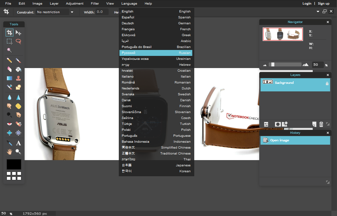This screenshot has width=337, height=216.
Task: Select the Zoom magnifier tool
Action: click(18, 152)
